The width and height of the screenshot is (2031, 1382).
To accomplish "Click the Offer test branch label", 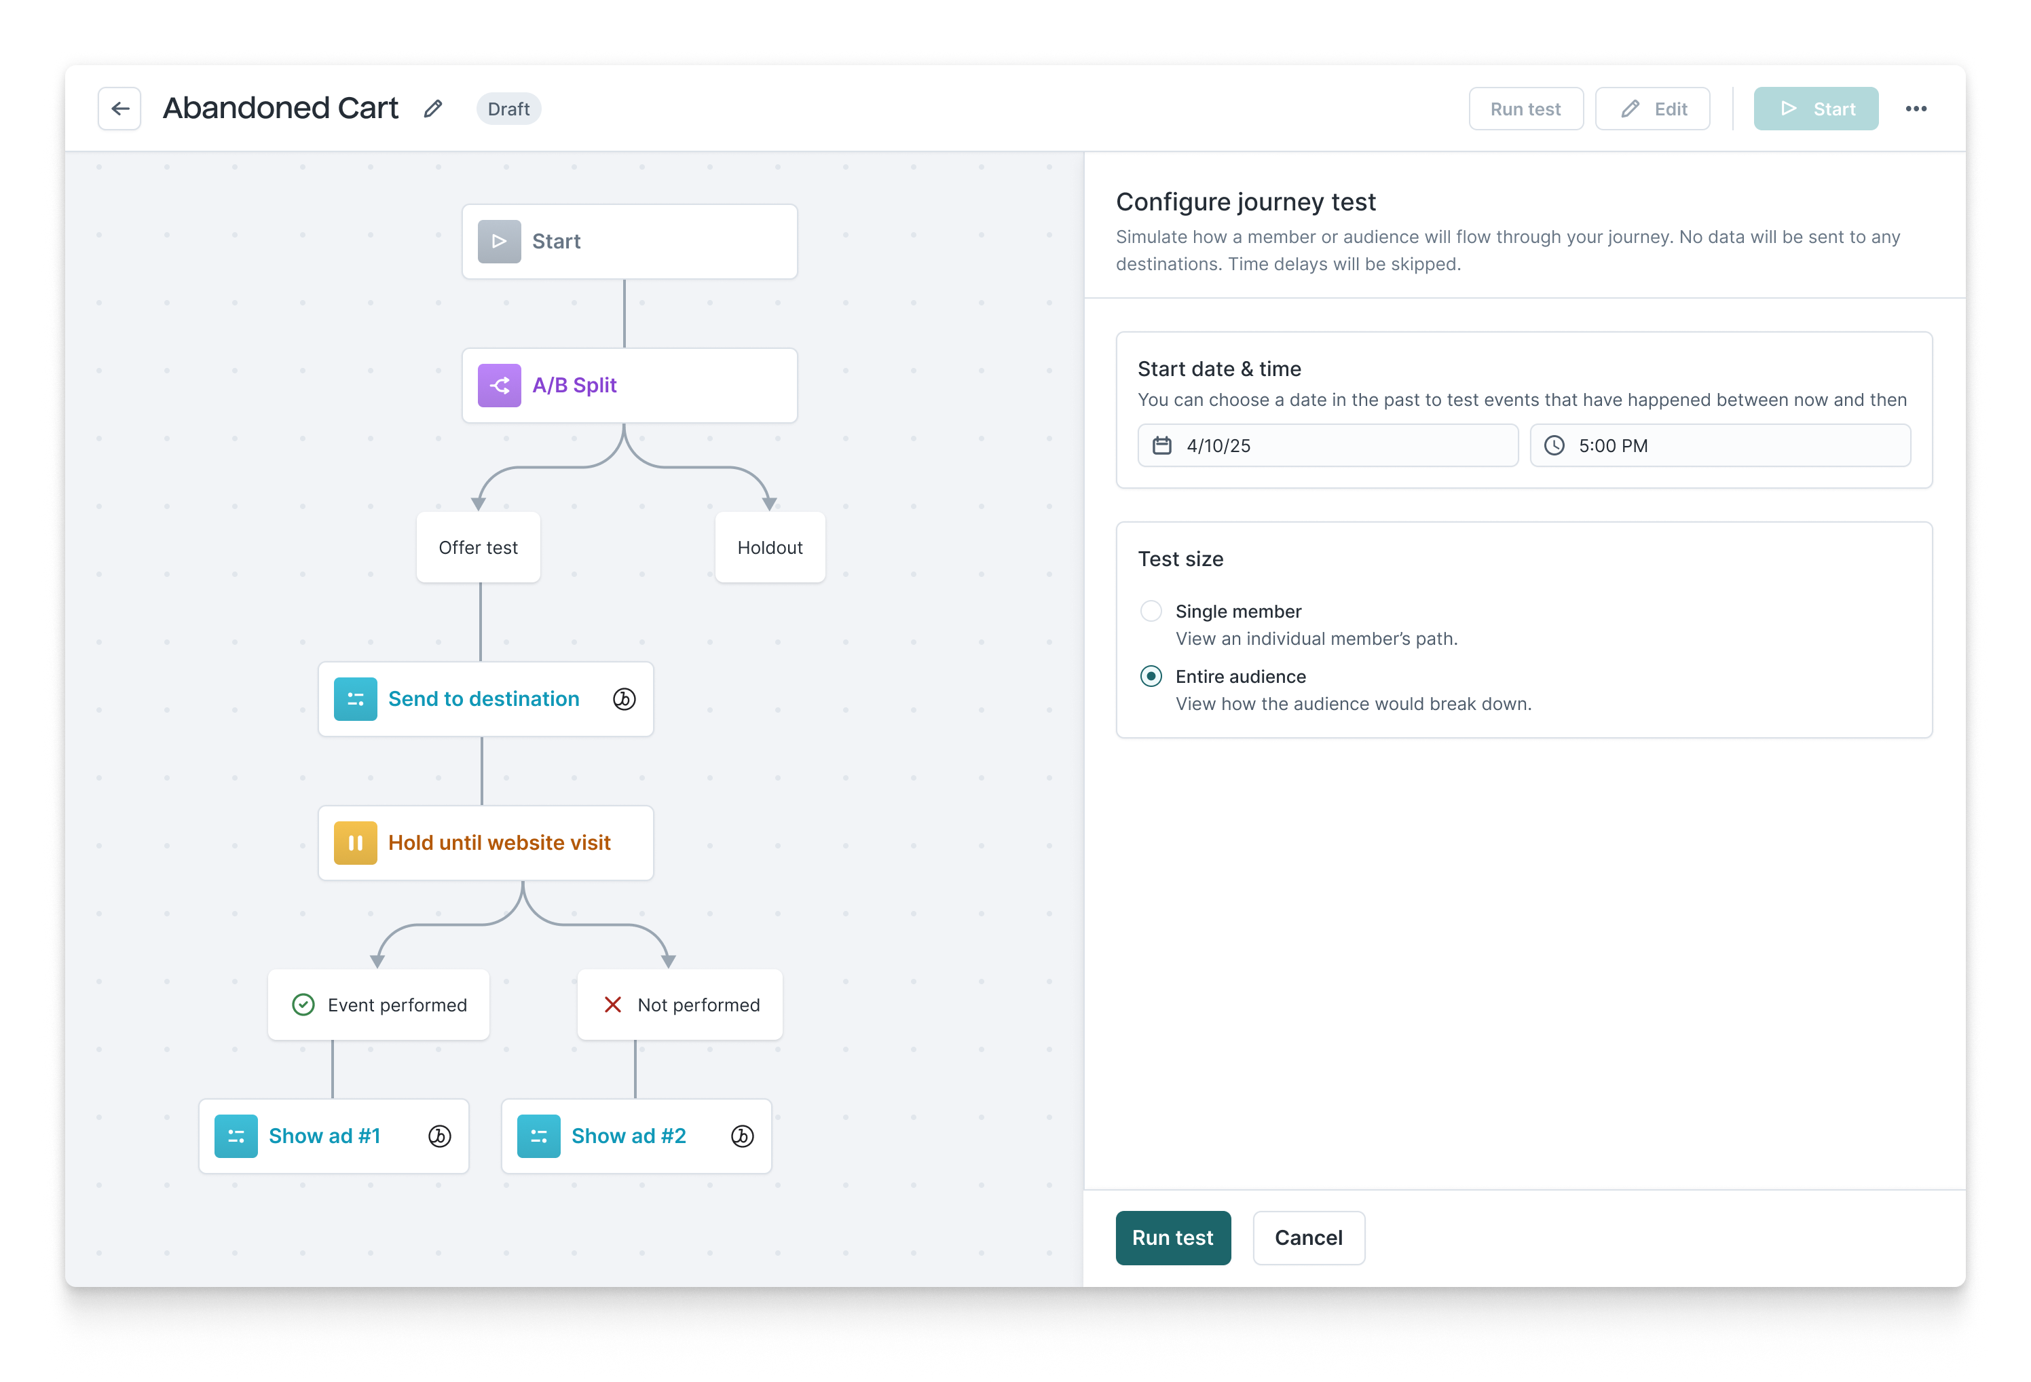I will pyautogui.click(x=478, y=547).
